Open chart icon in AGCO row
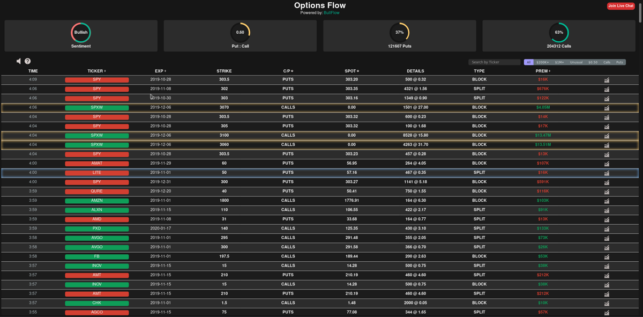Image resolution: width=643 pixels, height=317 pixels. [x=607, y=313]
